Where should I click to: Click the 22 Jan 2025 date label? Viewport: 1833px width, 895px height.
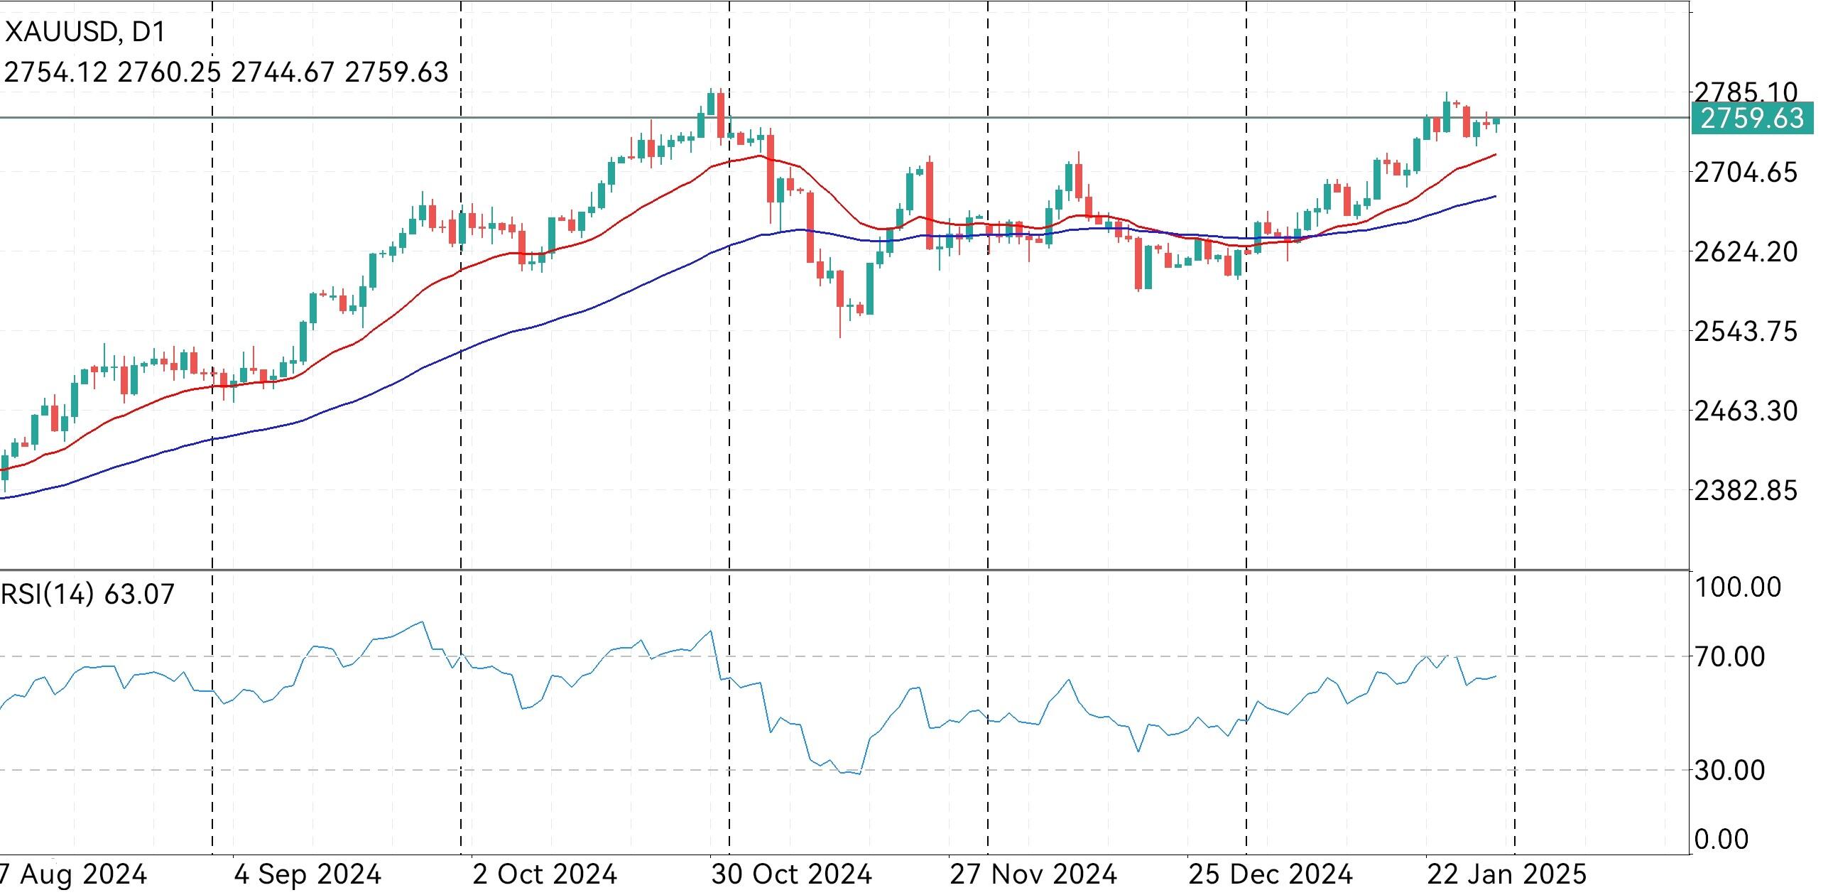(1507, 874)
